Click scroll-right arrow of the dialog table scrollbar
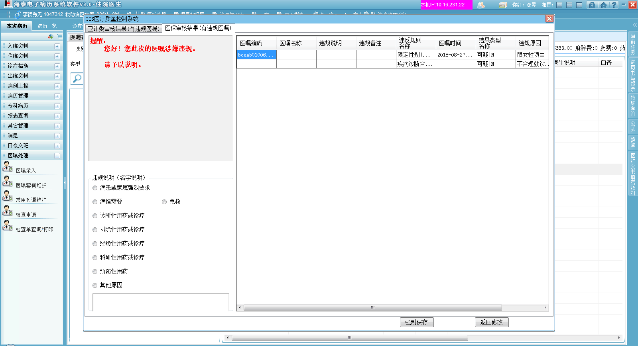638x346 pixels. [x=545, y=307]
